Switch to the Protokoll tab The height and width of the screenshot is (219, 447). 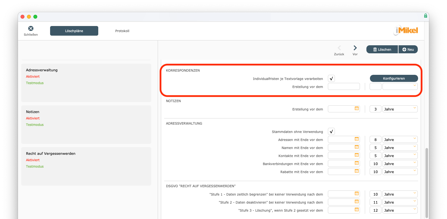coord(122,31)
